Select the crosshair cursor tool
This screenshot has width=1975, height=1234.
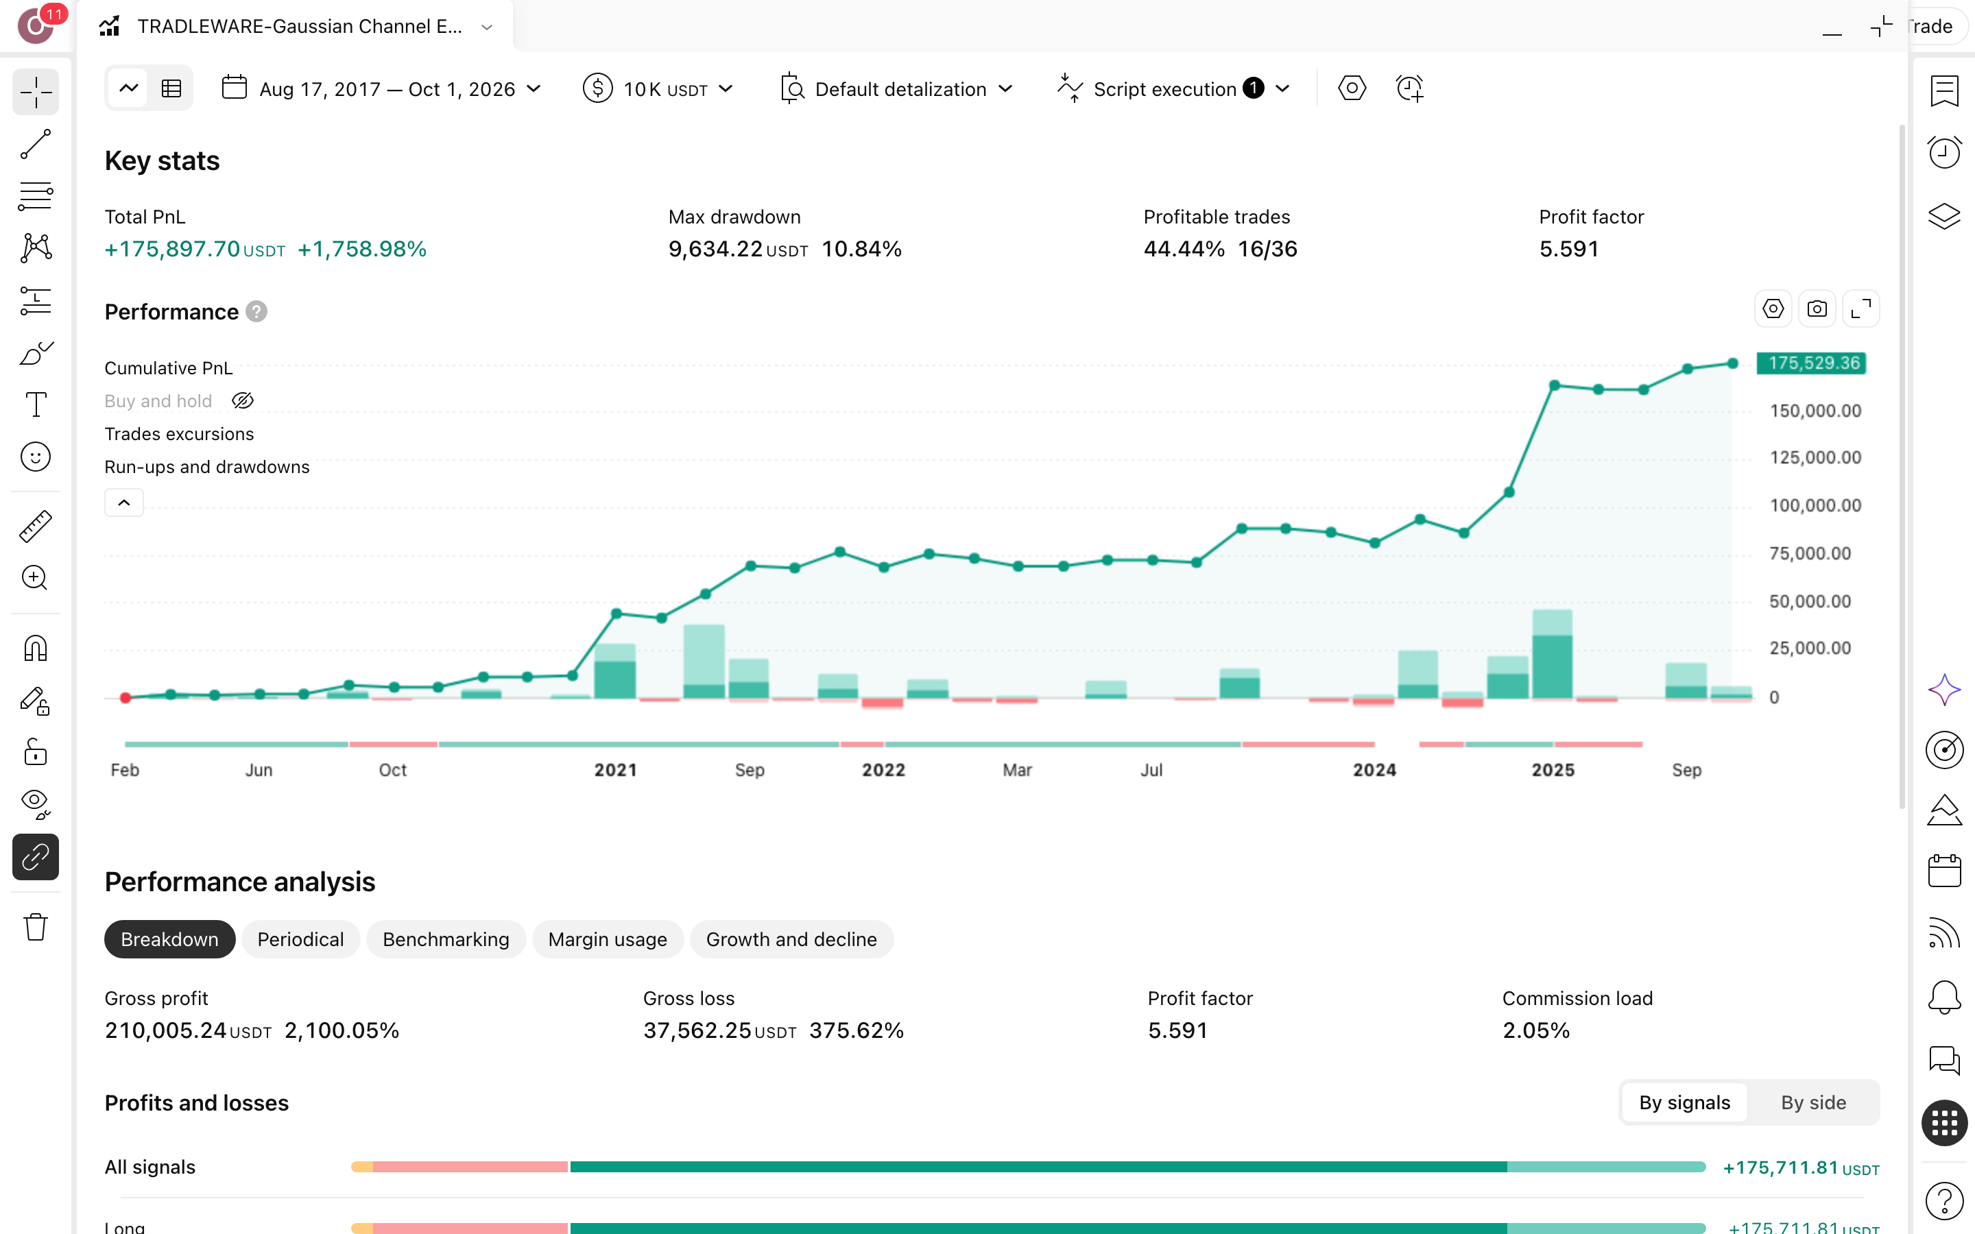pos(36,93)
